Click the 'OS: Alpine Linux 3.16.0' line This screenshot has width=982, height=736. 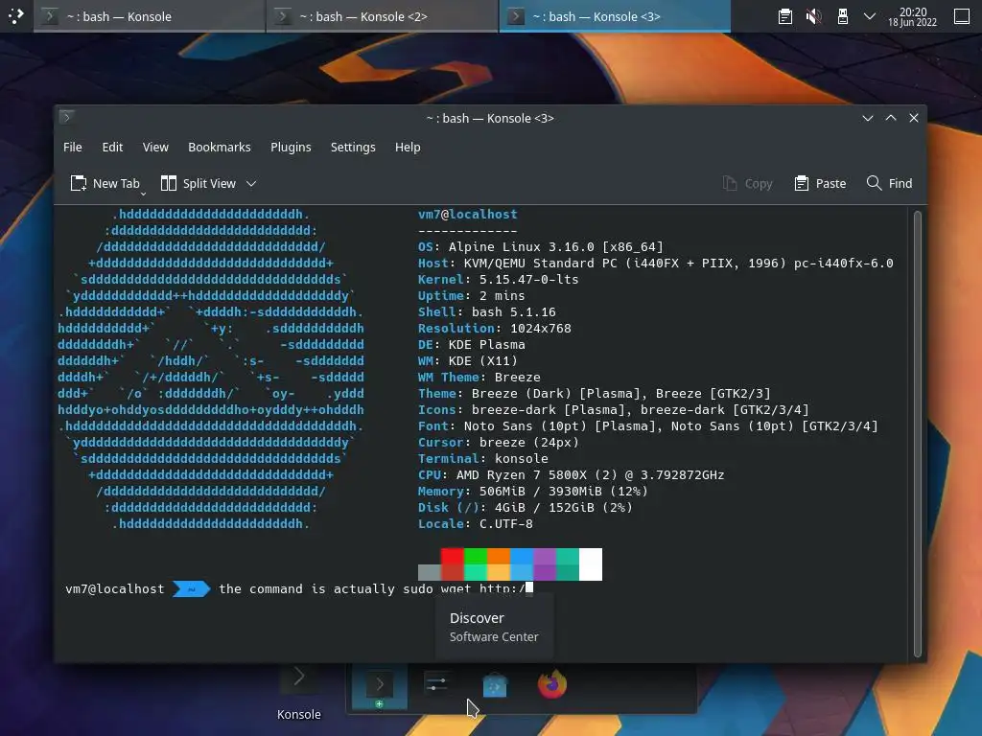[x=541, y=246]
